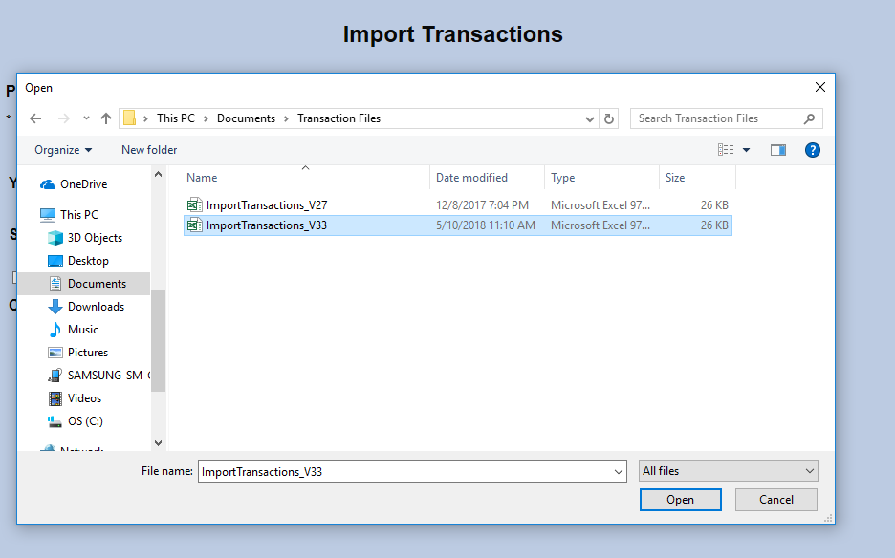Open the help icon
The width and height of the screenshot is (895, 558).
tap(812, 150)
